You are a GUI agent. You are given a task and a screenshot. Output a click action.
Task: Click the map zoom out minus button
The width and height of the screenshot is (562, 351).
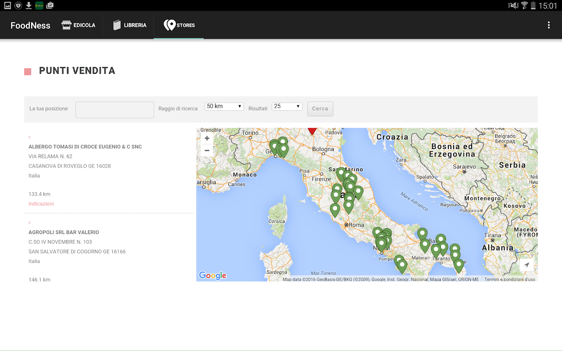click(x=207, y=150)
